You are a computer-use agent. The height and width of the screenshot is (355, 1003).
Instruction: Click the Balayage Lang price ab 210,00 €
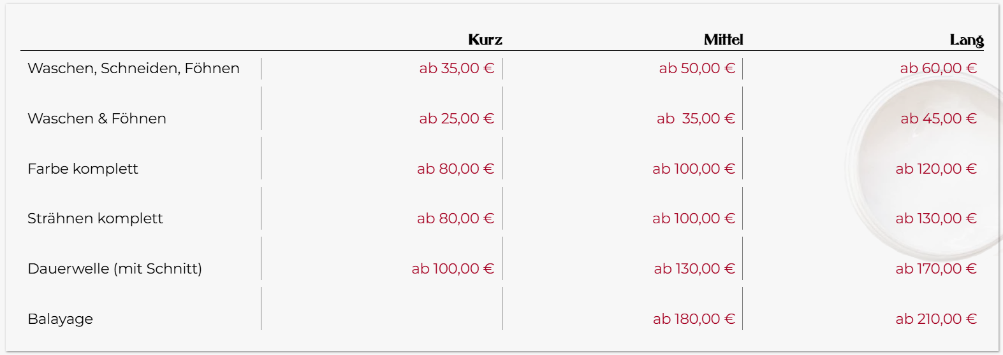(936, 319)
